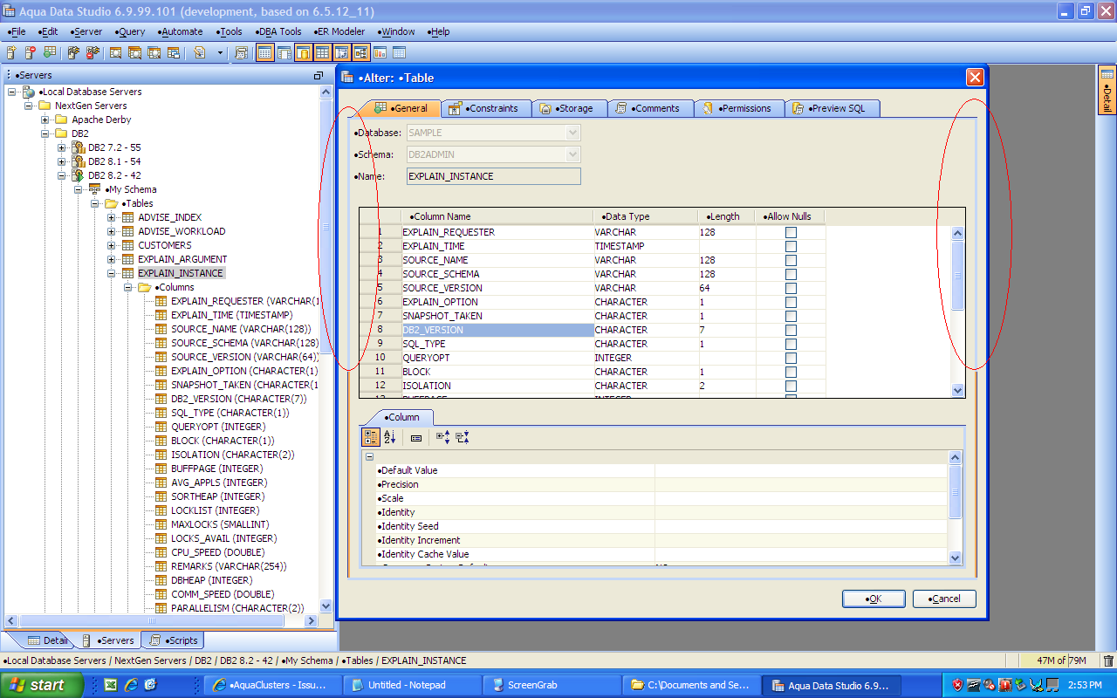Click the script document toolbar icon

[200, 53]
